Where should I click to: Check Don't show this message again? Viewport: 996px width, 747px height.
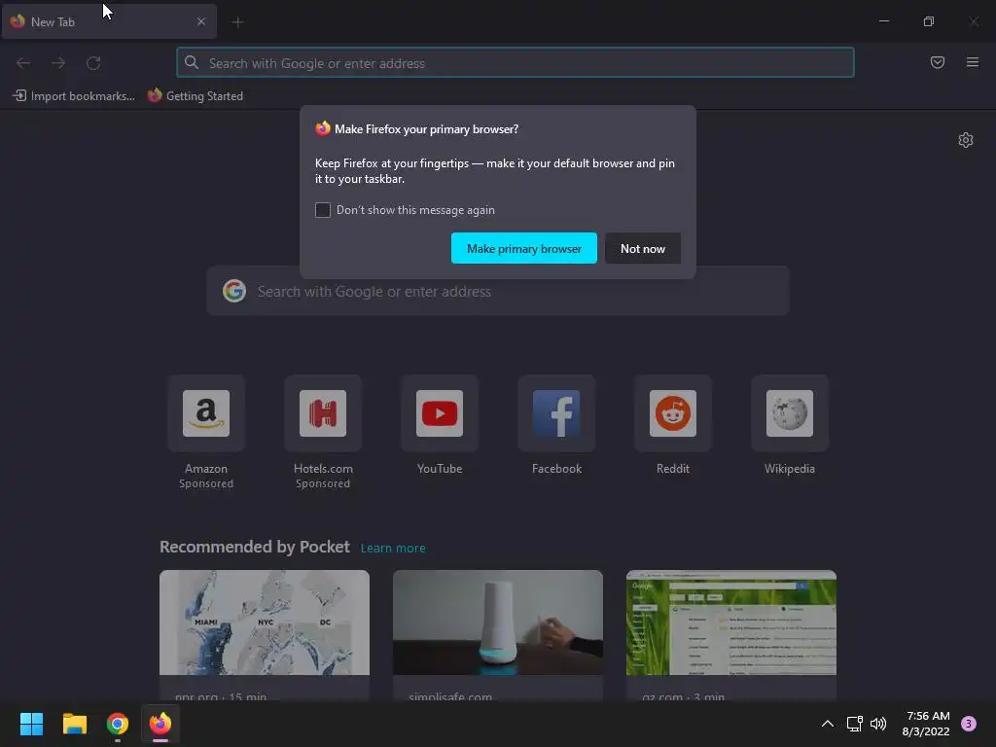click(x=323, y=210)
